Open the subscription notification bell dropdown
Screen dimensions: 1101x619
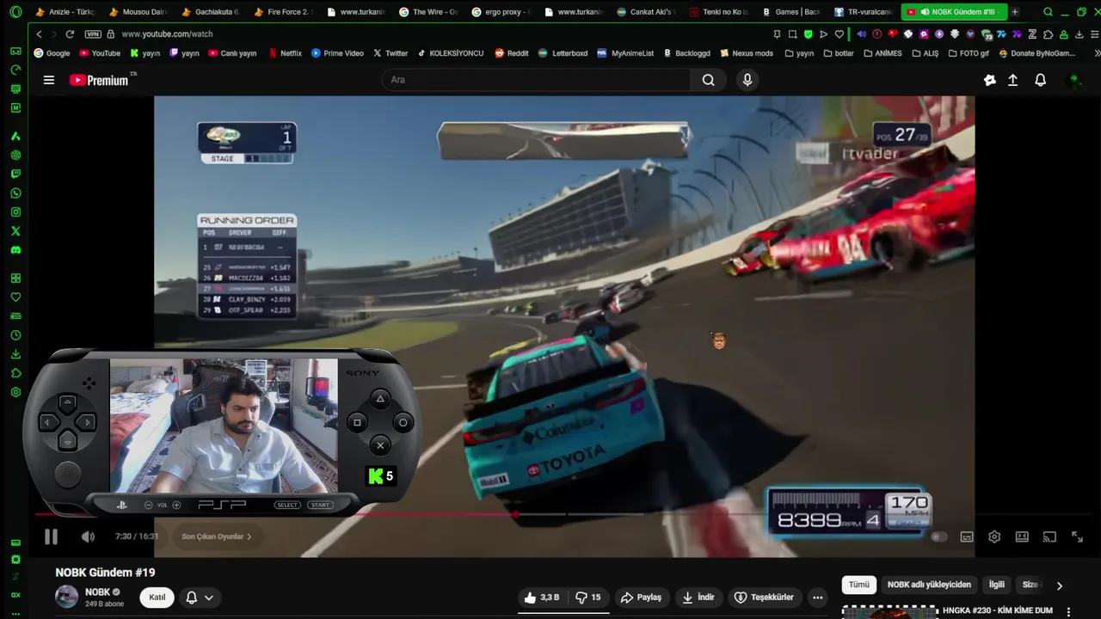[200, 598]
